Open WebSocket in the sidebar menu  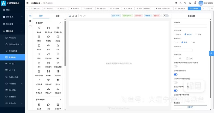pyautogui.click(x=12, y=77)
